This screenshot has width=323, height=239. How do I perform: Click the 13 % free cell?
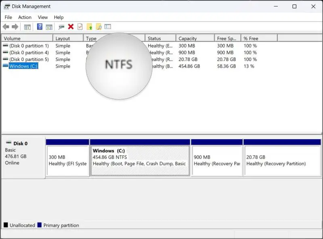point(249,66)
